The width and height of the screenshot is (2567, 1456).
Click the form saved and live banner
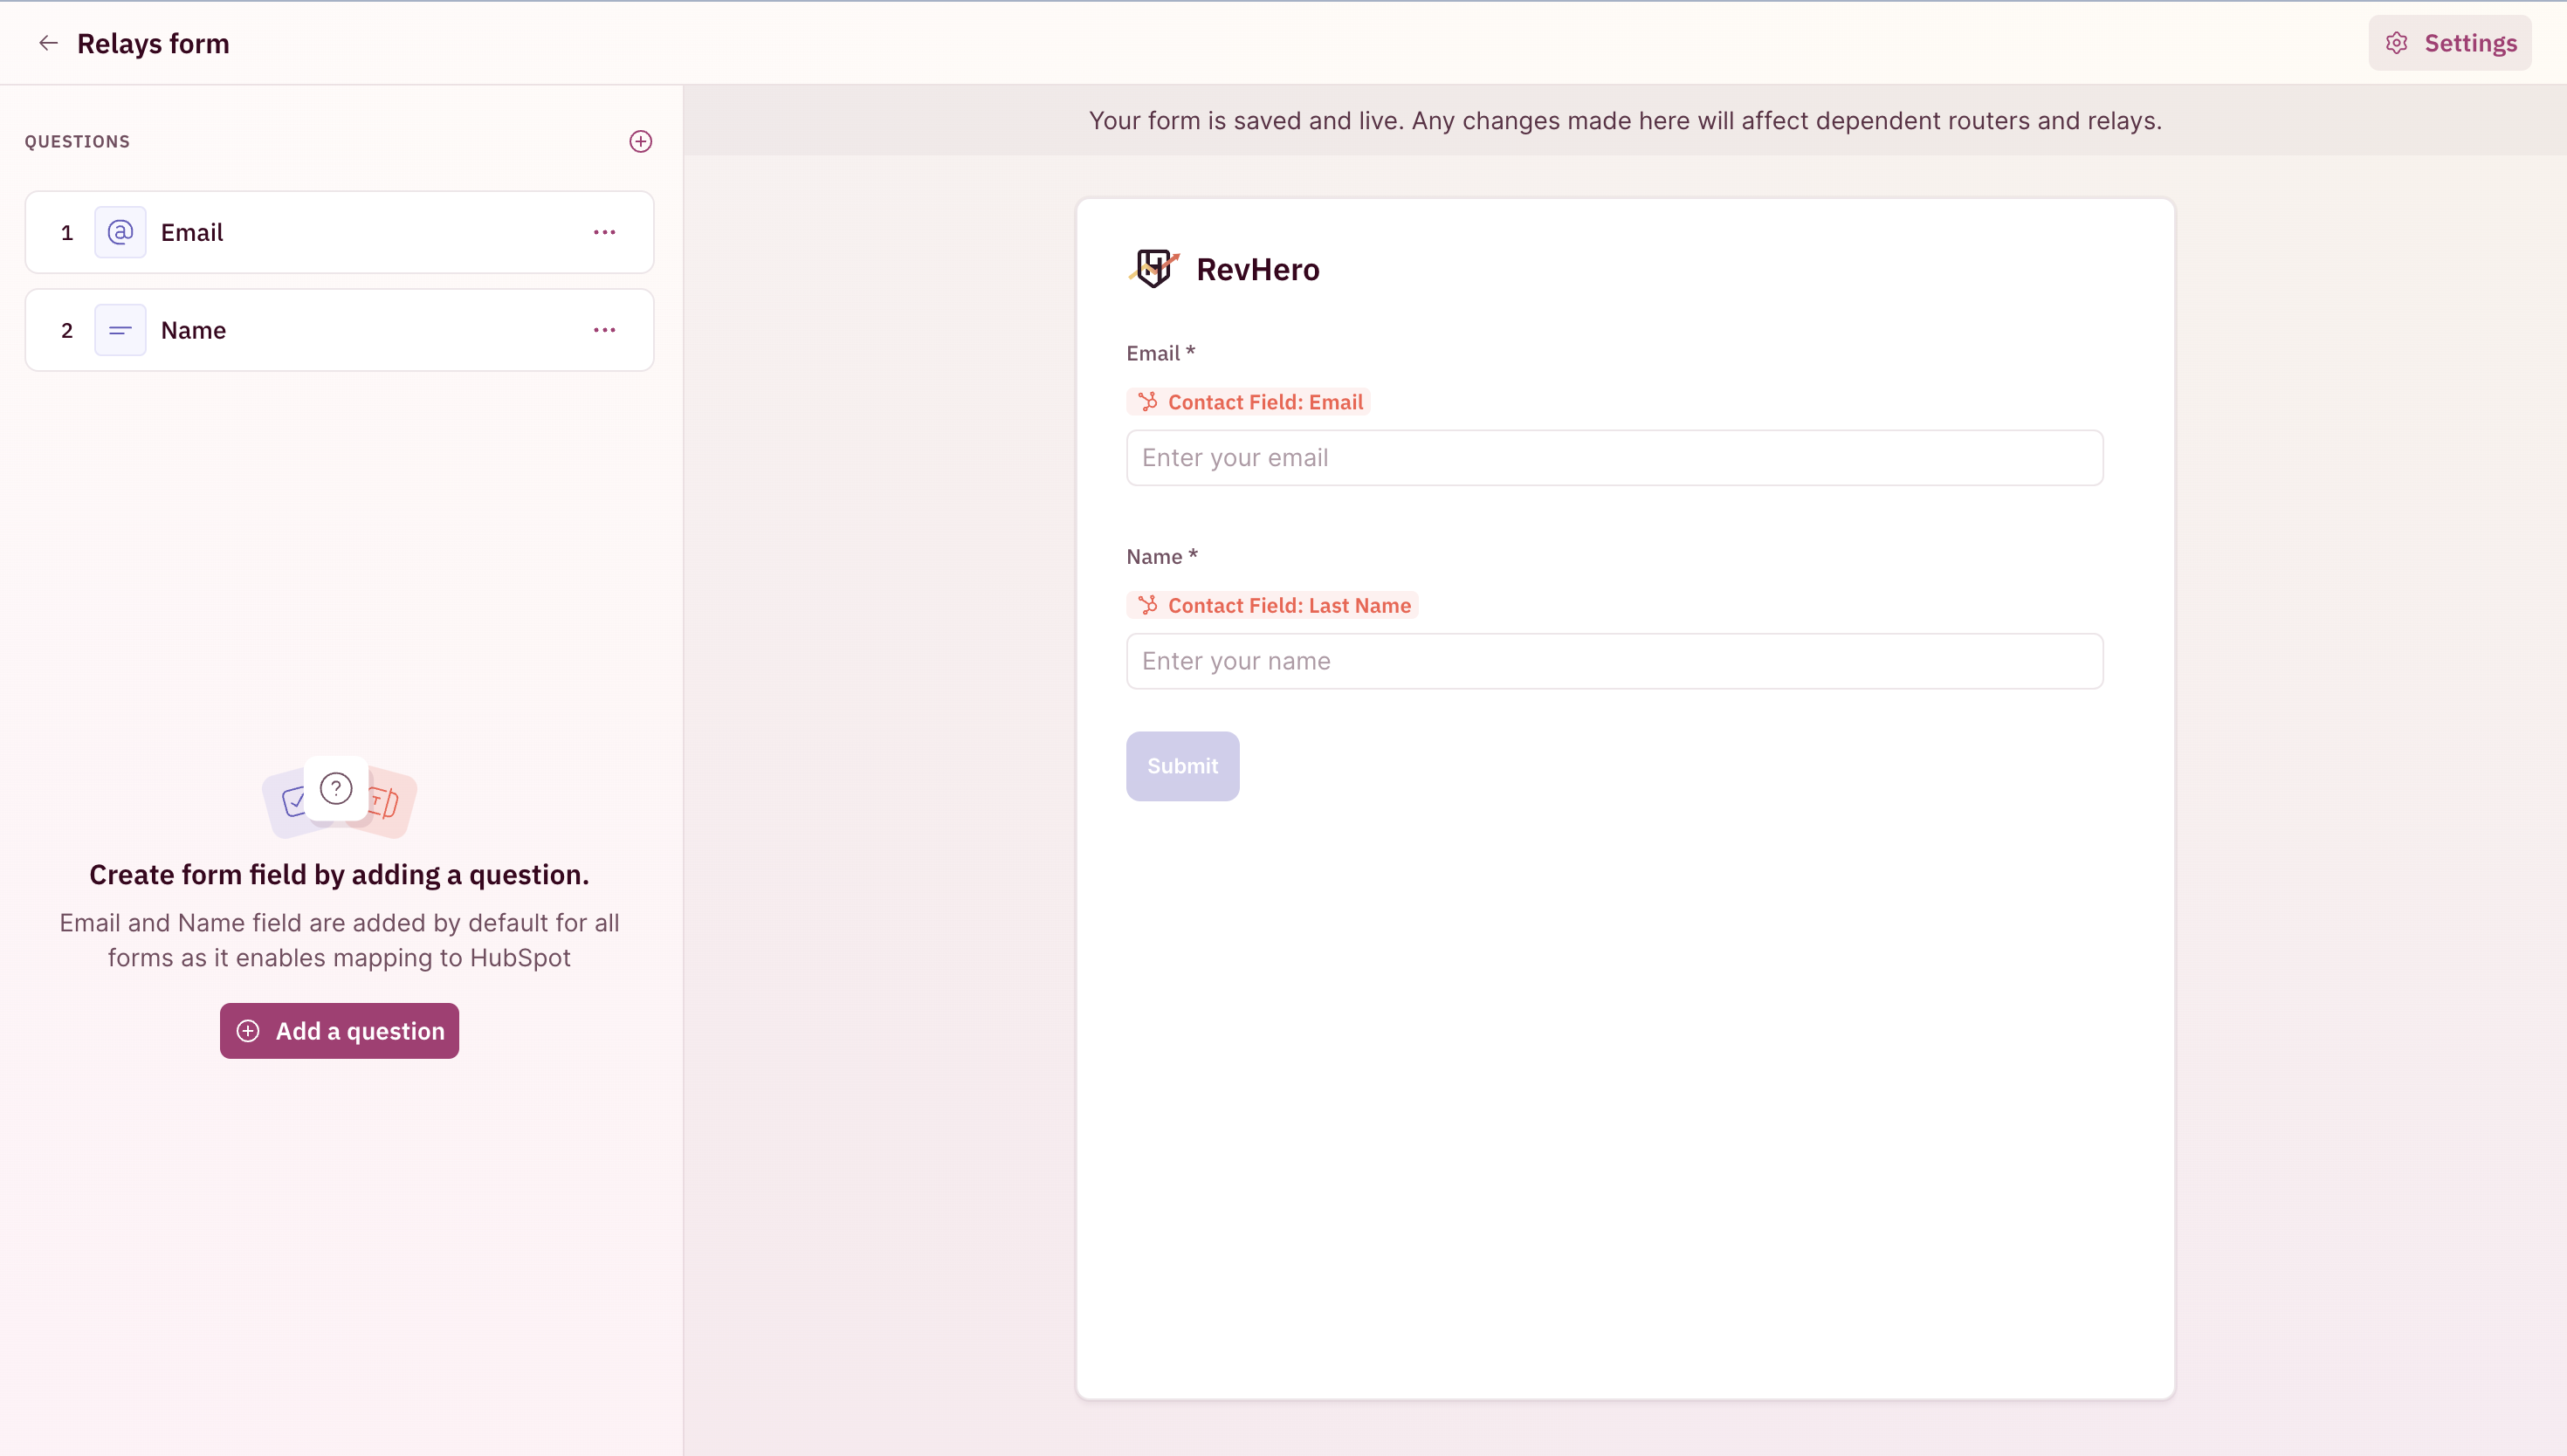[1625, 120]
